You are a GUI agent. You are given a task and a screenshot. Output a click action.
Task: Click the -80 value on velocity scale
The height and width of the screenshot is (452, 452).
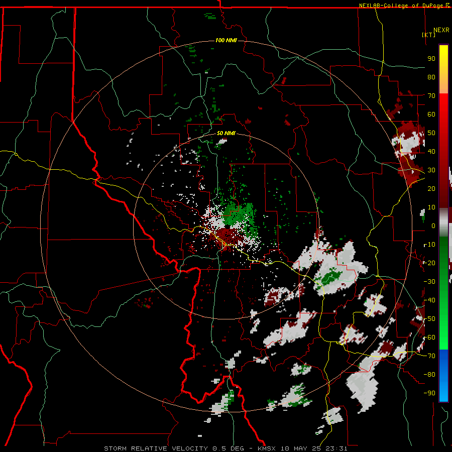[429, 375]
